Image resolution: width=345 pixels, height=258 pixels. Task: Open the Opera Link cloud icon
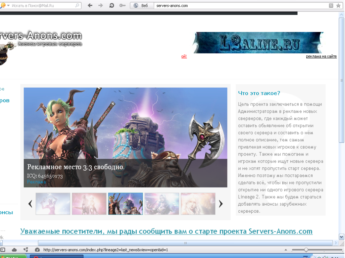[x=14, y=250]
